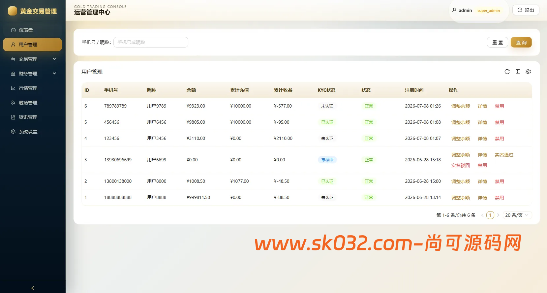547x293 pixels.
Task: Click 禁用 for user ID 3
Action: click(x=482, y=165)
